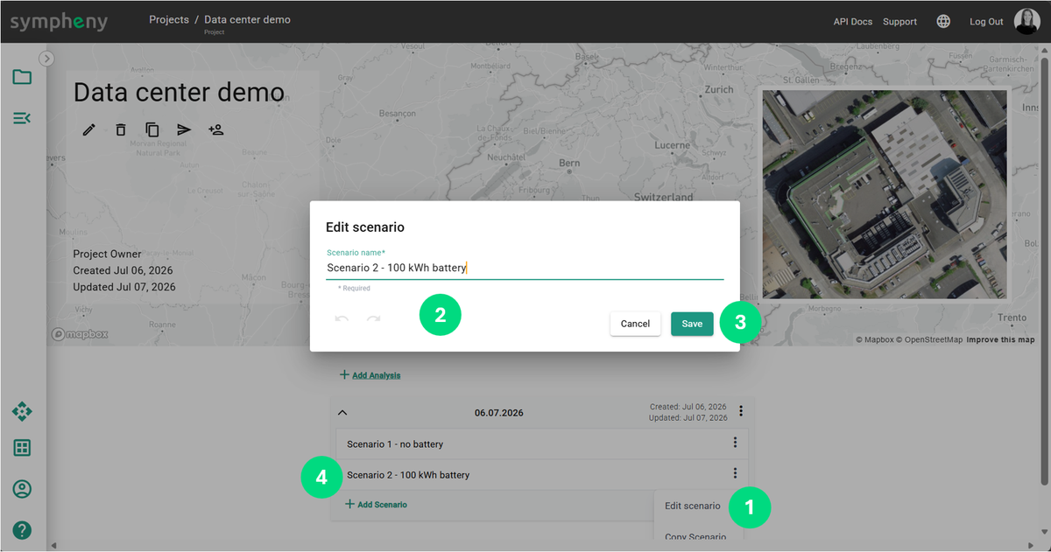Open the user account icon in sidebar
The image size is (1051, 552).
(22, 489)
